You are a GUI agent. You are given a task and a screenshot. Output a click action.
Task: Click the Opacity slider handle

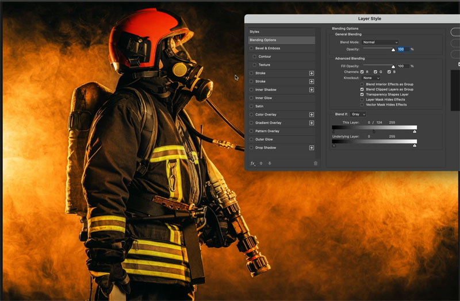tap(393, 50)
